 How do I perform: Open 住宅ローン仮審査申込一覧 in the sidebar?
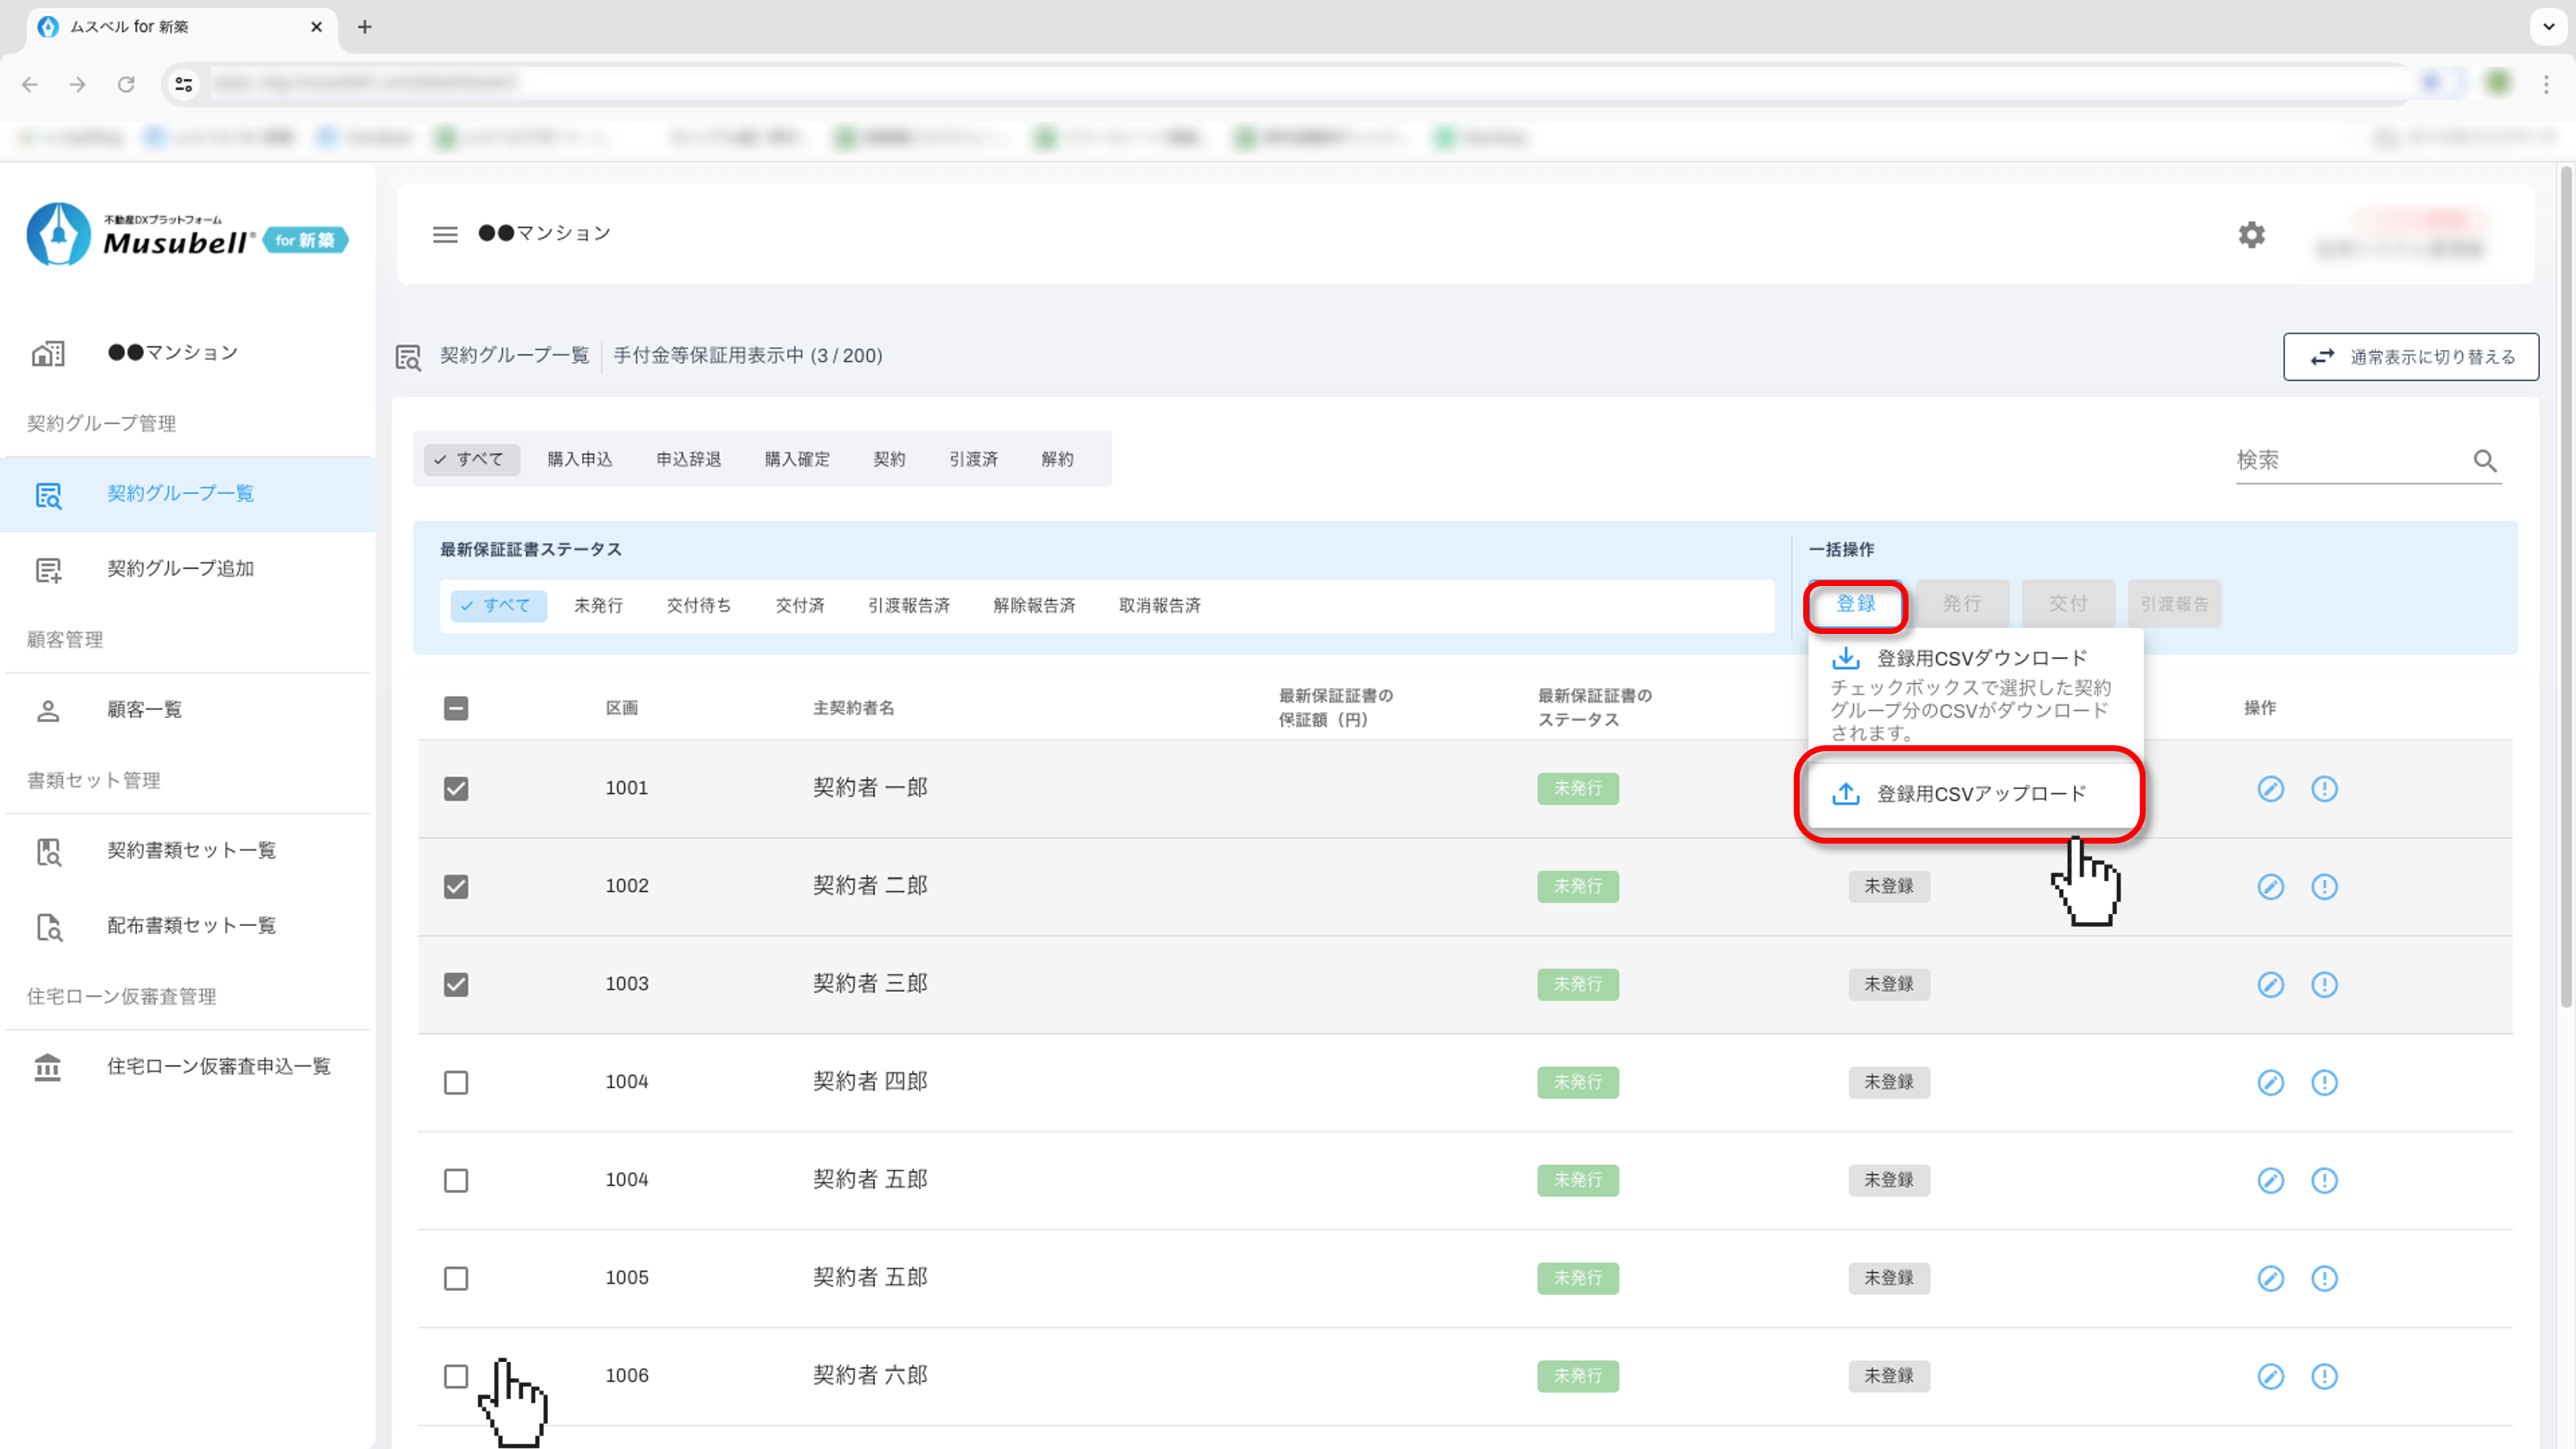[218, 1067]
